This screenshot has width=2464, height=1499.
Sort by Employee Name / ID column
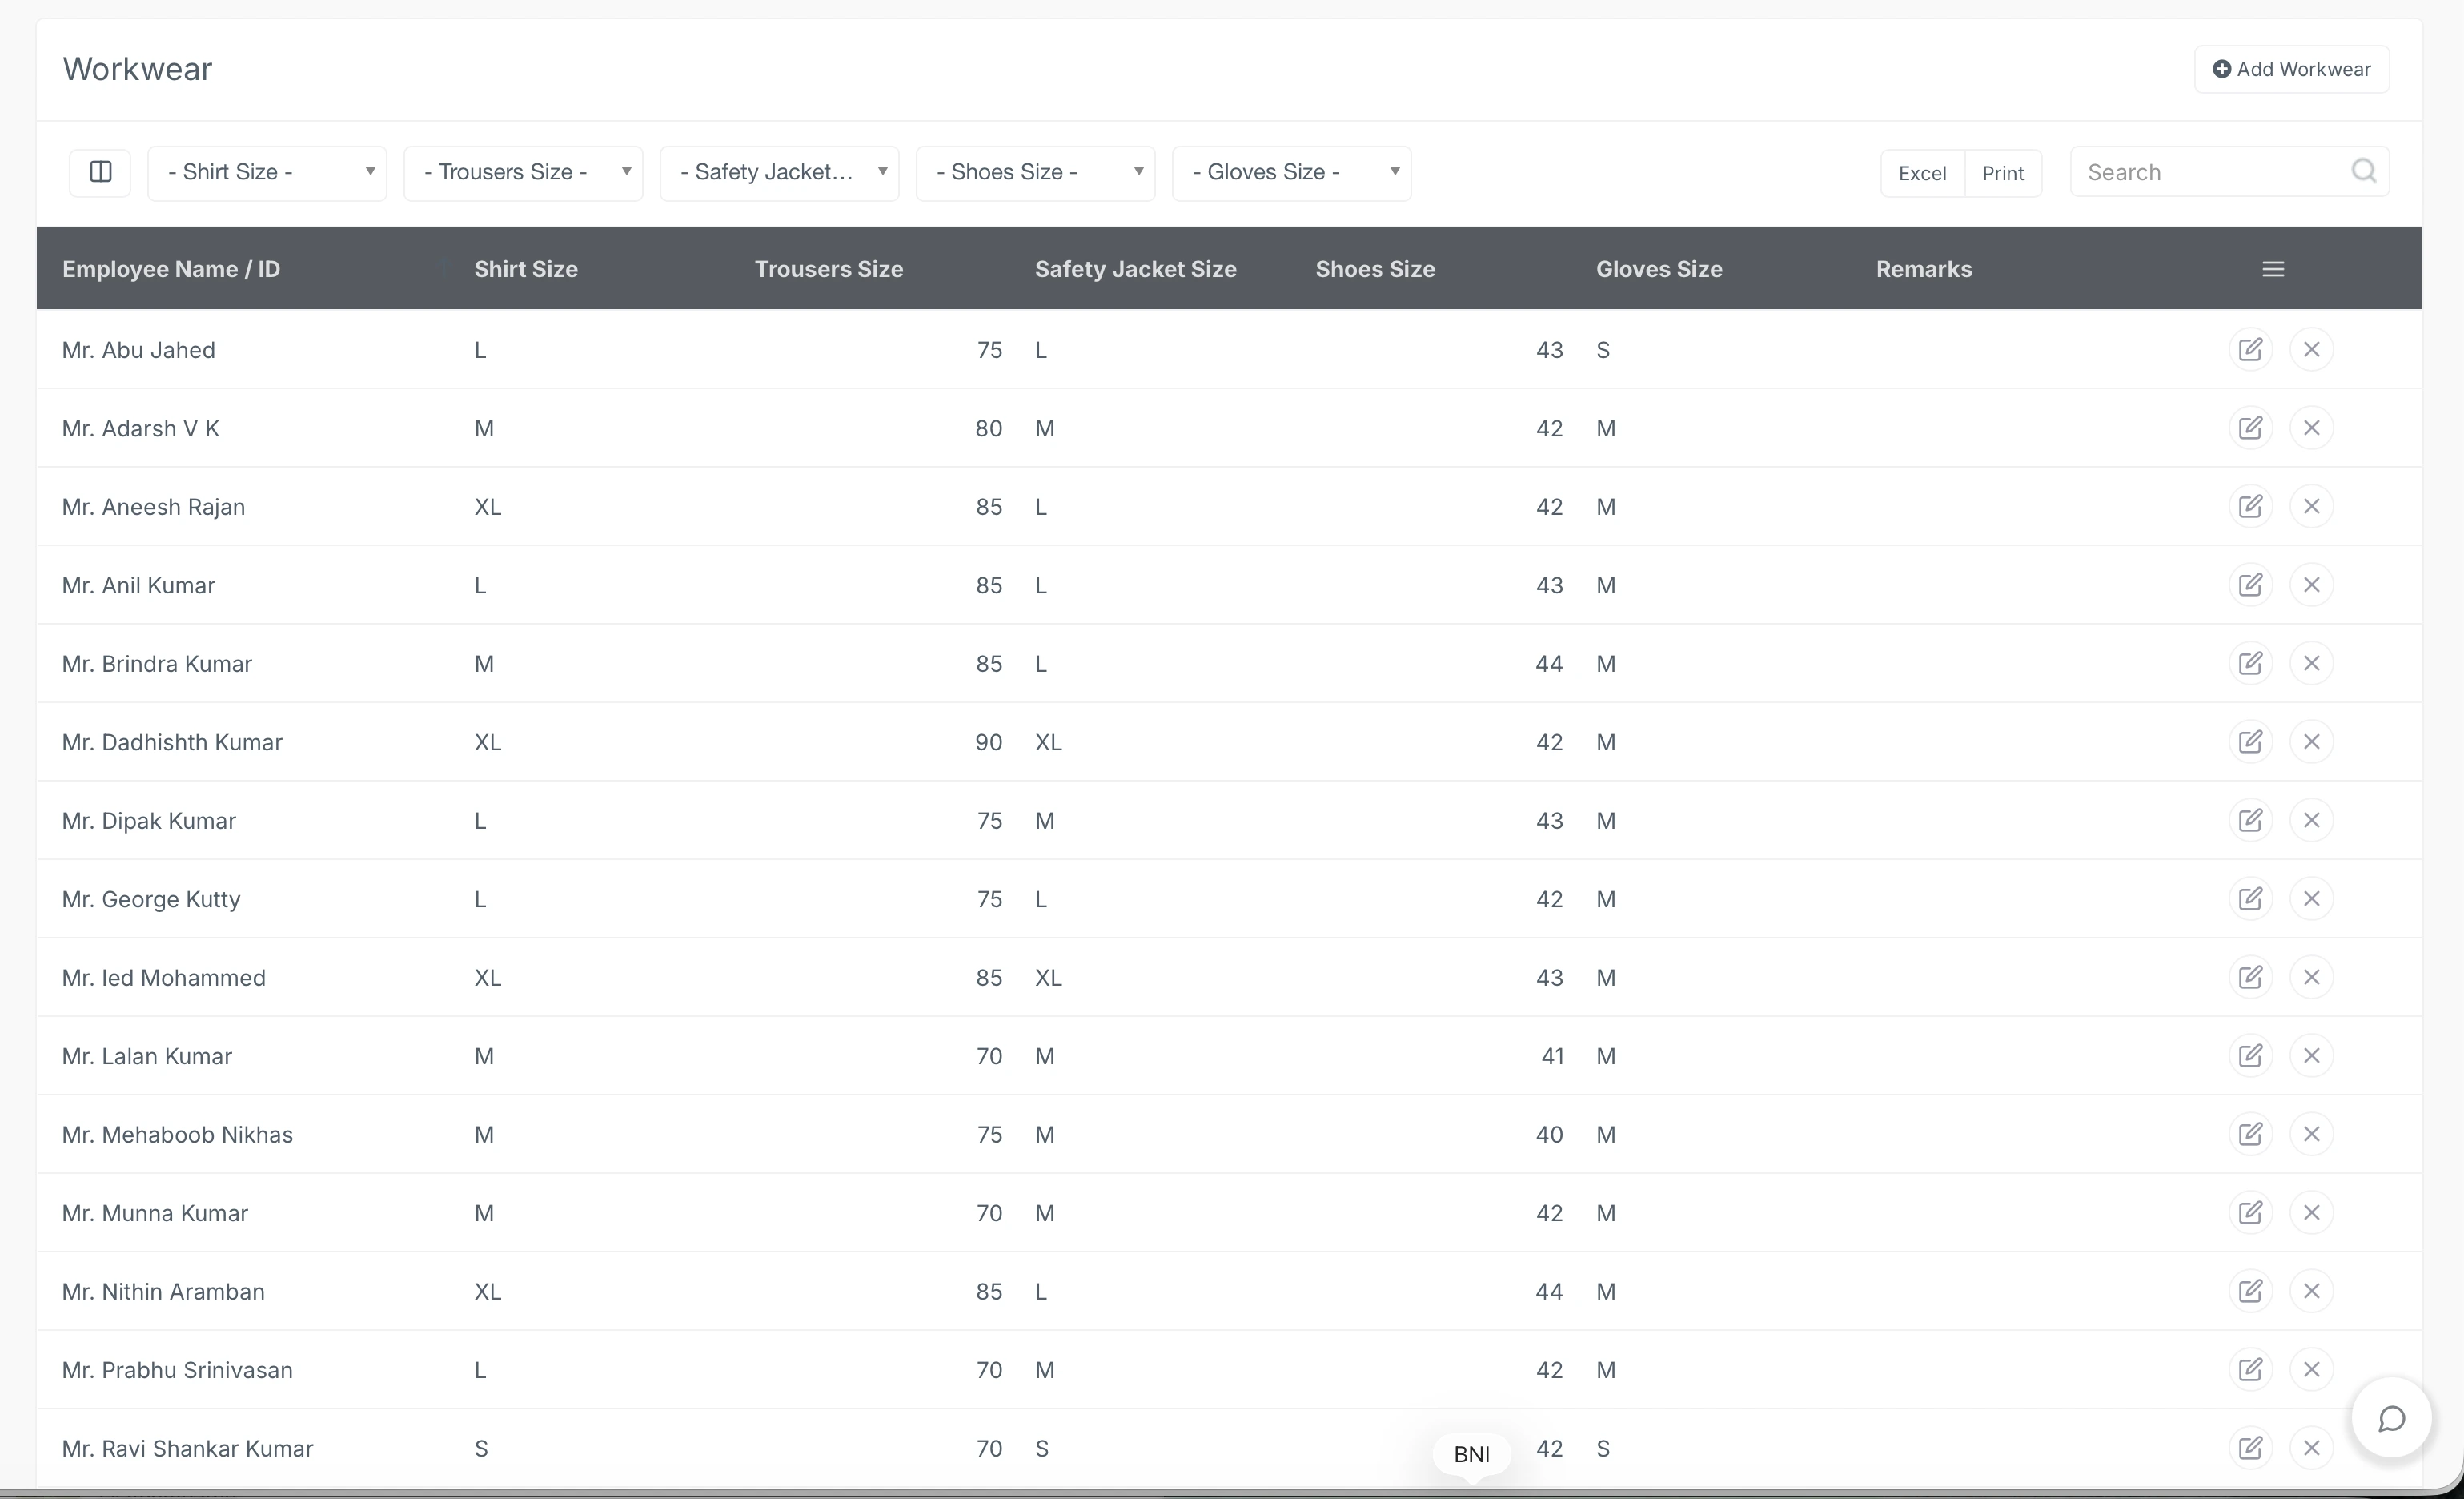point(171,269)
